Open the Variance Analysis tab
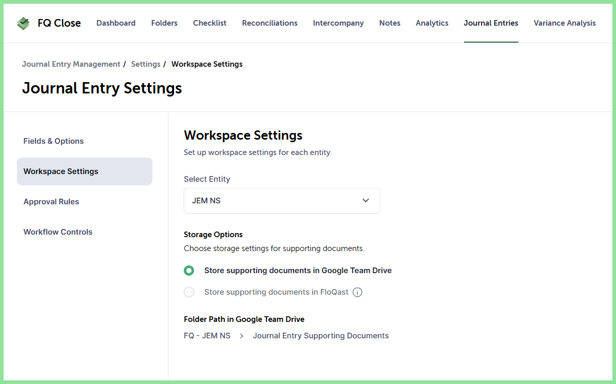Screen dimensions: 616x384 click(565, 23)
